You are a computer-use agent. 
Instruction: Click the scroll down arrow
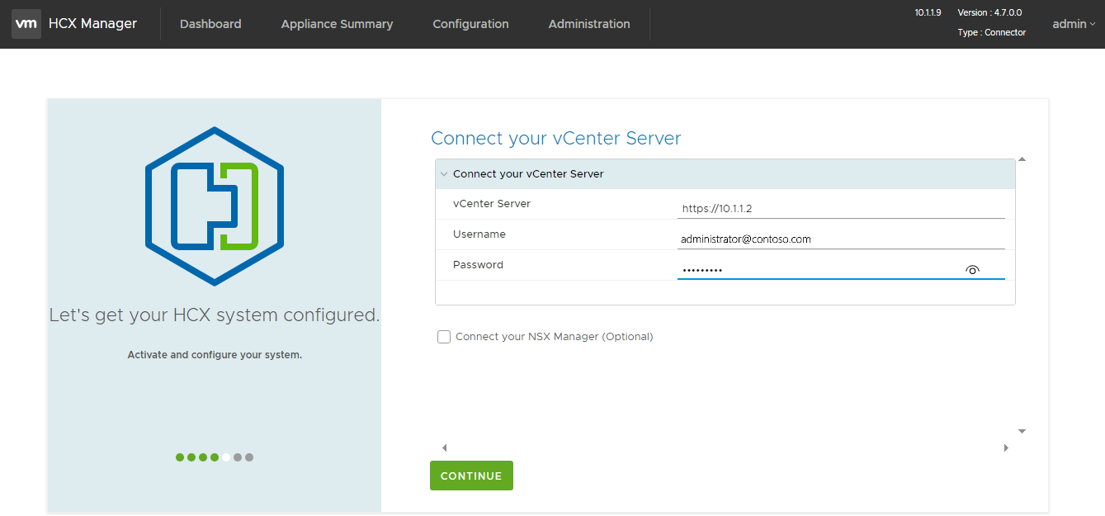[1022, 431]
